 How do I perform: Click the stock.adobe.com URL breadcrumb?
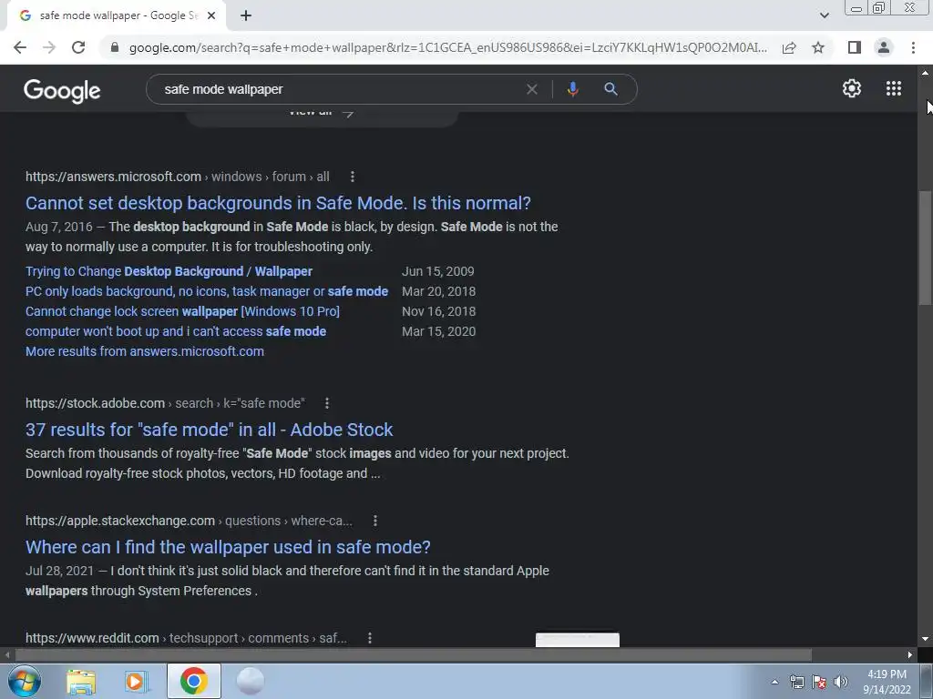coord(165,403)
